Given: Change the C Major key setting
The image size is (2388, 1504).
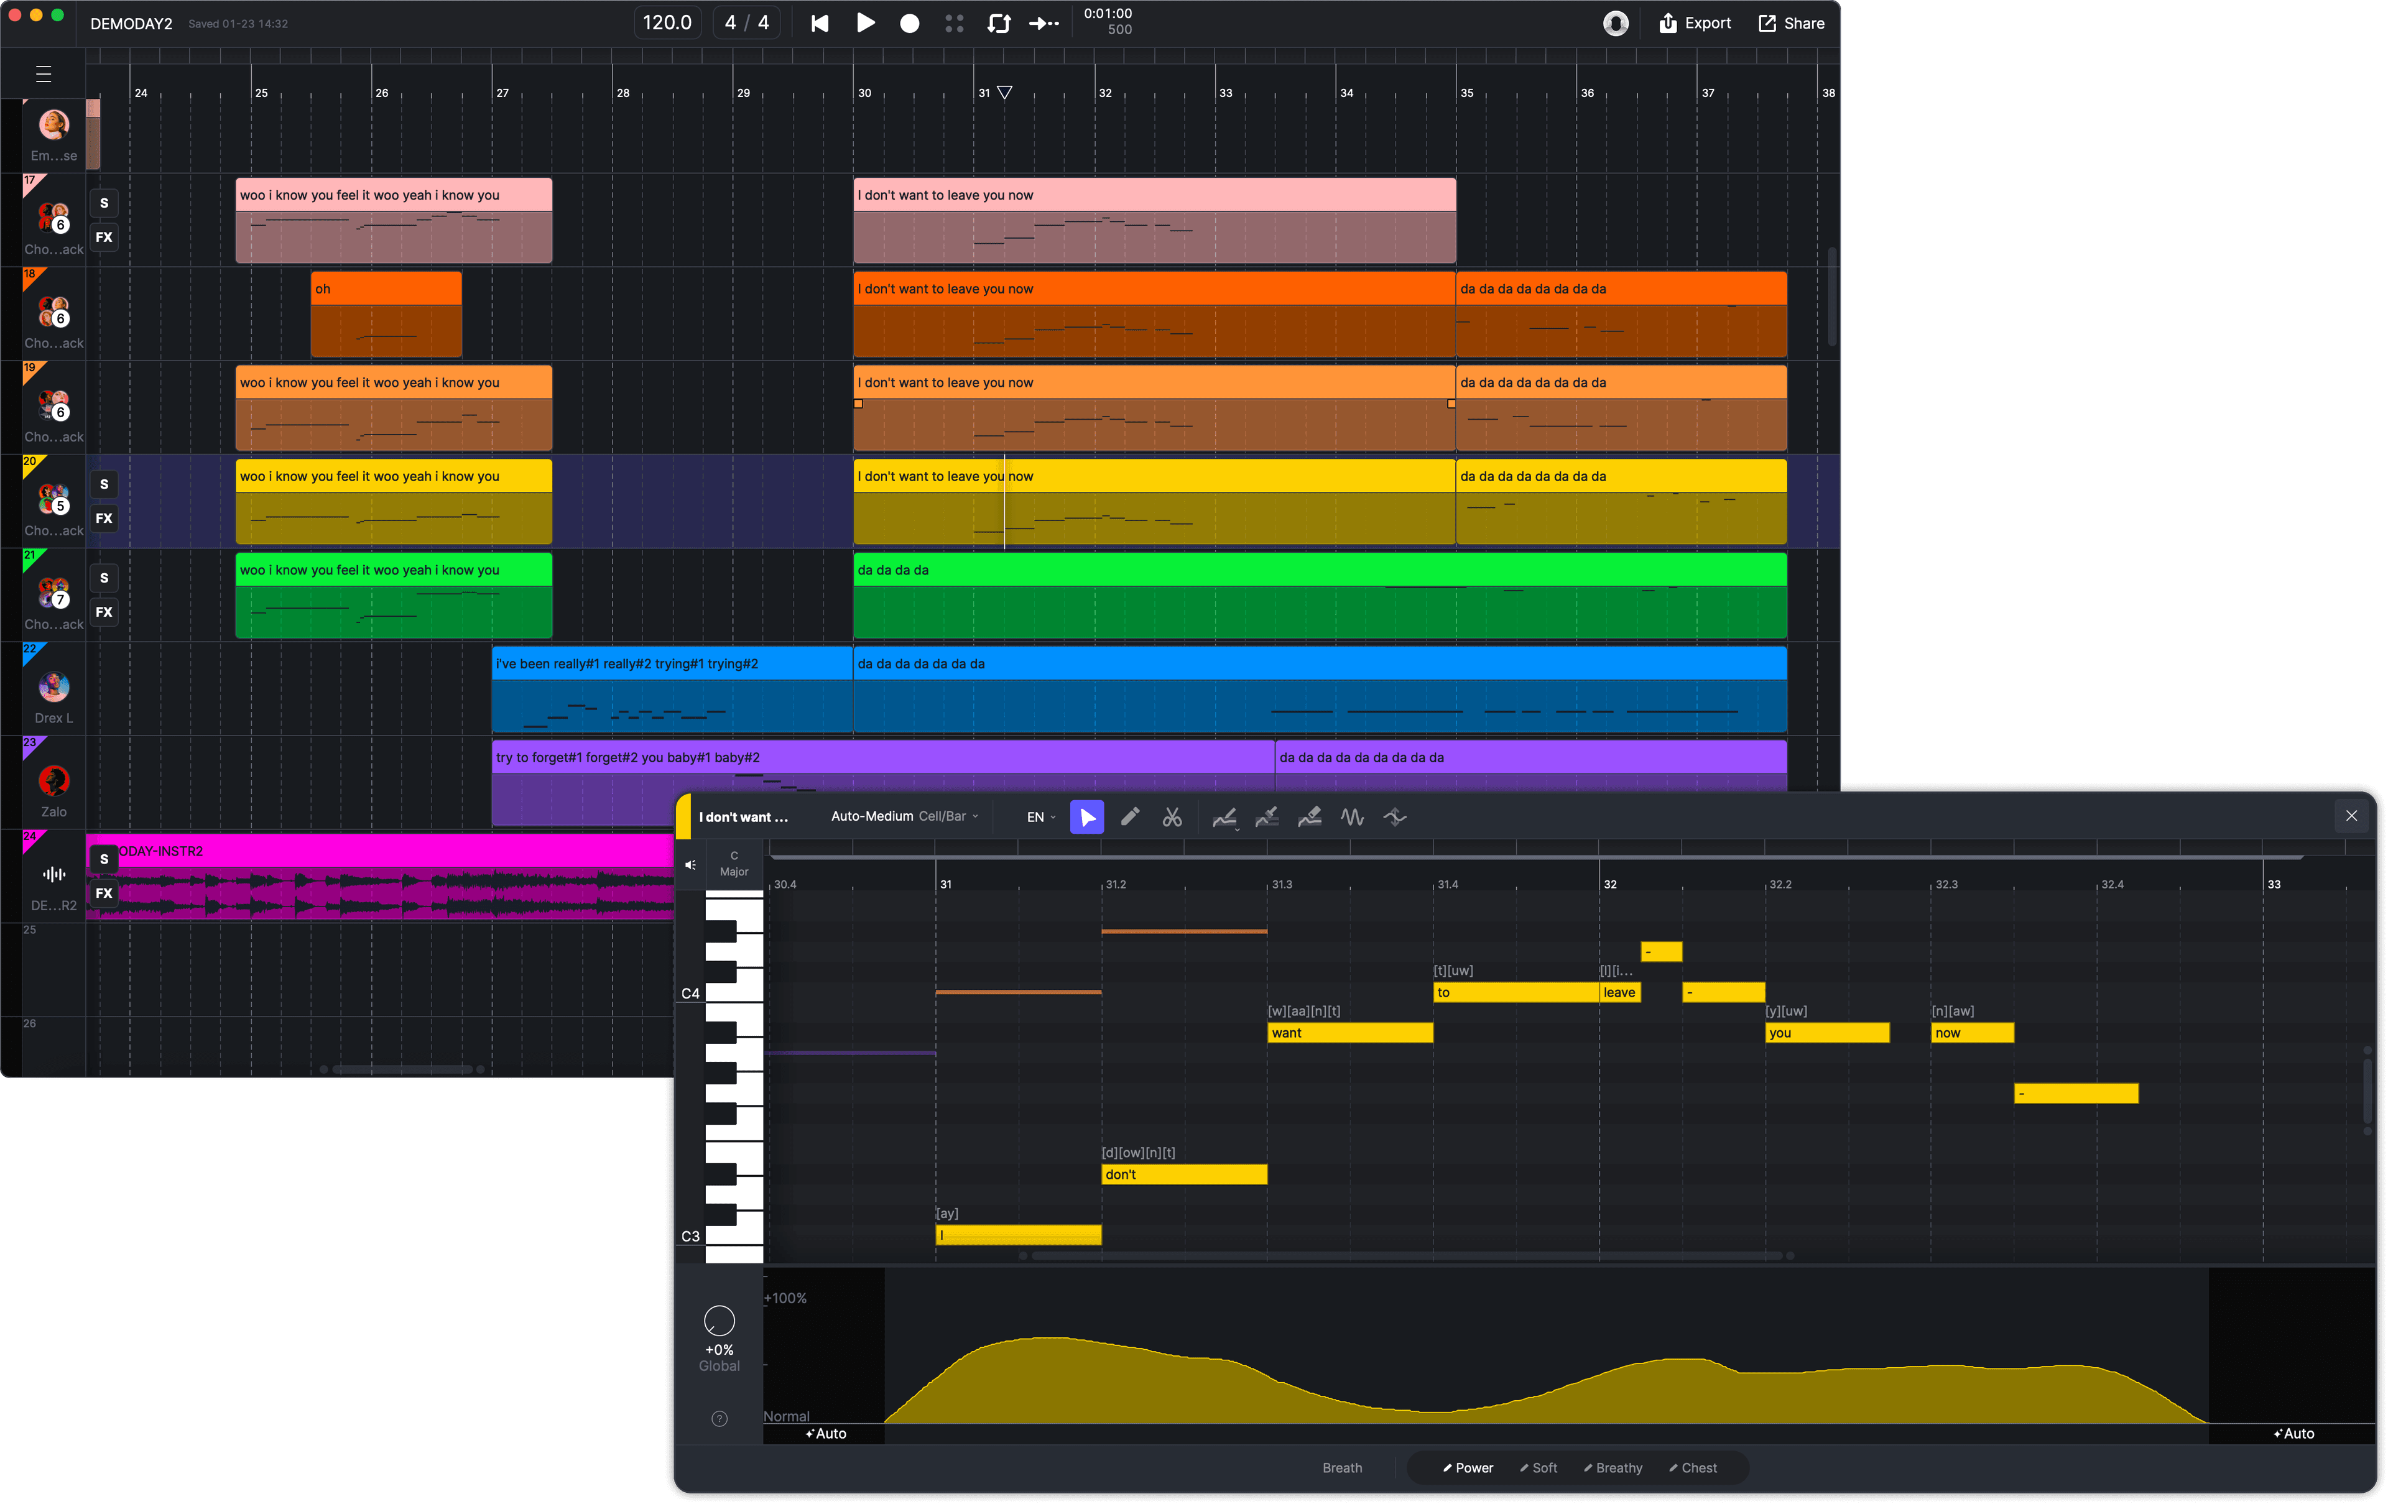Looking at the screenshot, I should coord(734,864).
